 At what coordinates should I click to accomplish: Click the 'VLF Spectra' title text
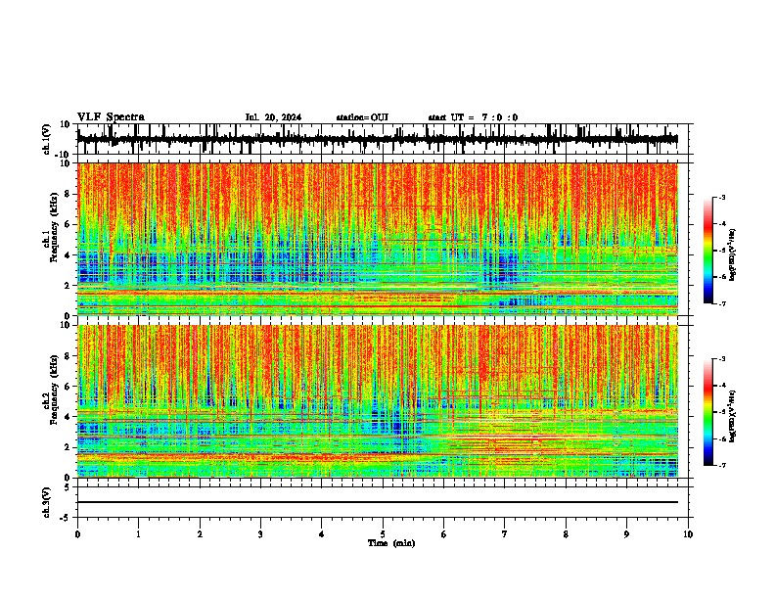(111, 117)
